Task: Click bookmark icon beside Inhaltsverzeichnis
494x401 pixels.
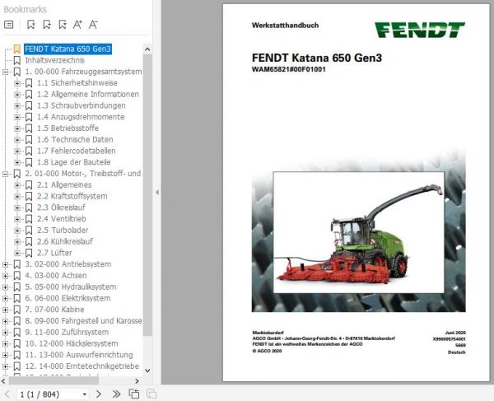Action: click(17, 60)
